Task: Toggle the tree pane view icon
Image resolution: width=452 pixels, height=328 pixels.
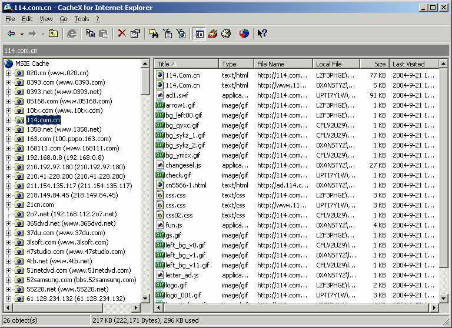Action: [200, 34]
